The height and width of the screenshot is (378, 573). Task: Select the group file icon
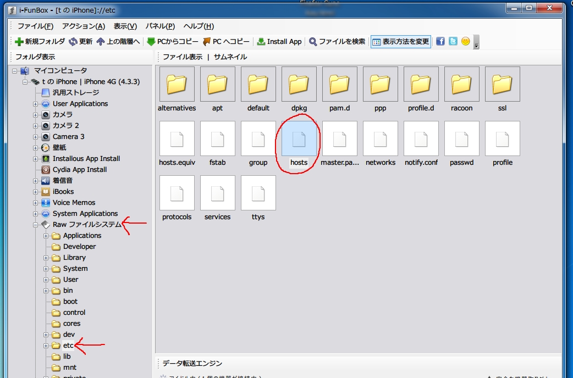(x=258, y=138)
